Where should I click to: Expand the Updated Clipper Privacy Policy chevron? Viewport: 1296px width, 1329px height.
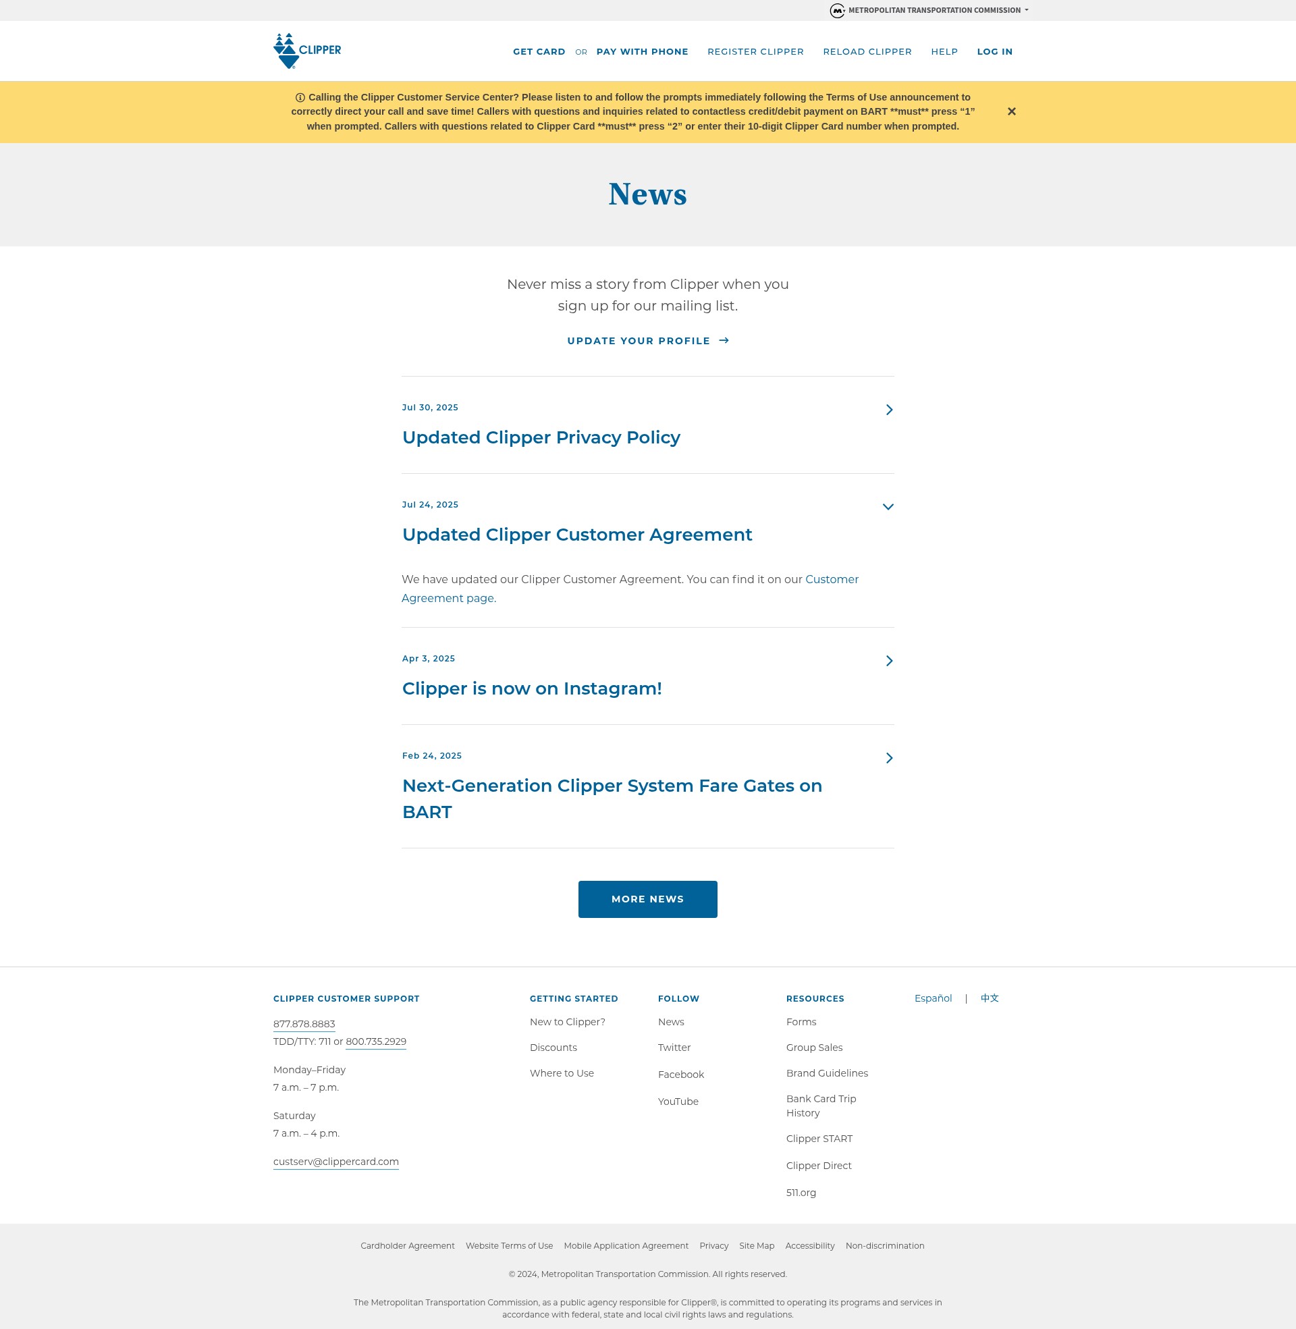(x=889, y=410)
